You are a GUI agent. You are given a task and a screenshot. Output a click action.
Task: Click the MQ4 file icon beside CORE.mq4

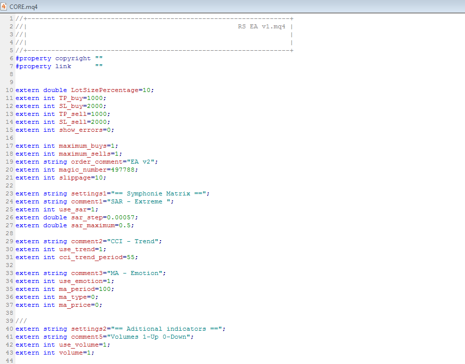click(3, 6)
